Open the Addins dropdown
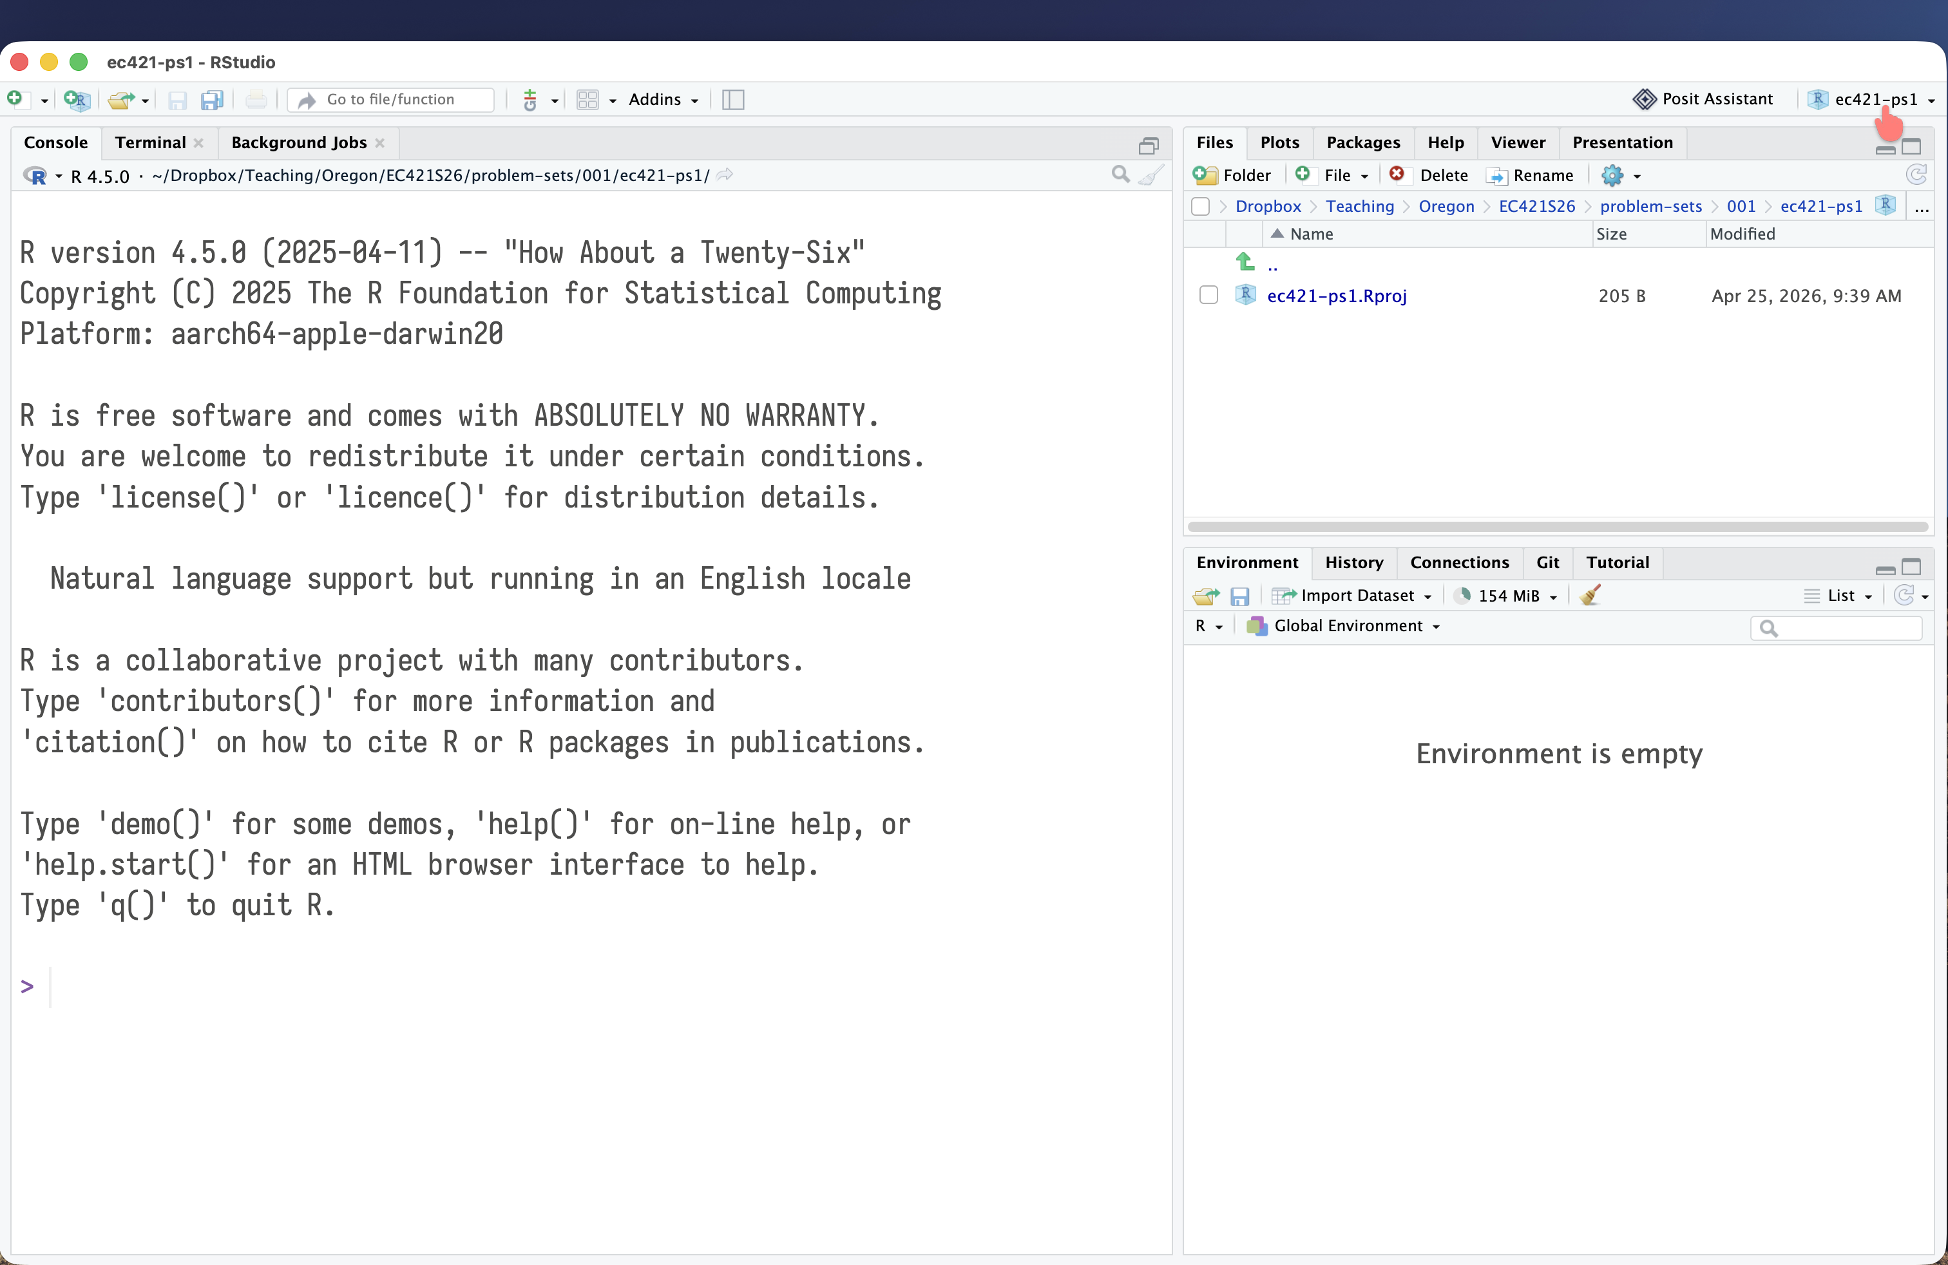 (x=663, y=100)
